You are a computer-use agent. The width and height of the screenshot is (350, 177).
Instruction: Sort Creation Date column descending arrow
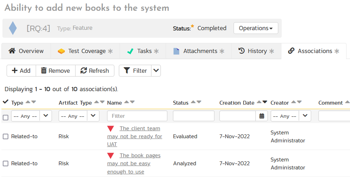265,102
